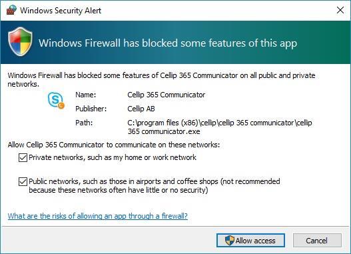Click the Public networks airports and coffee shops label
351x254 pixels.
[155, 186]
